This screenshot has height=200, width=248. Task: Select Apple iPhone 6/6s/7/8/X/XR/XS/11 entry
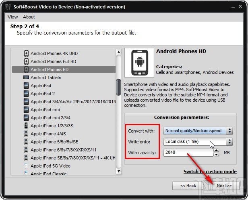(x=64, y=150)
